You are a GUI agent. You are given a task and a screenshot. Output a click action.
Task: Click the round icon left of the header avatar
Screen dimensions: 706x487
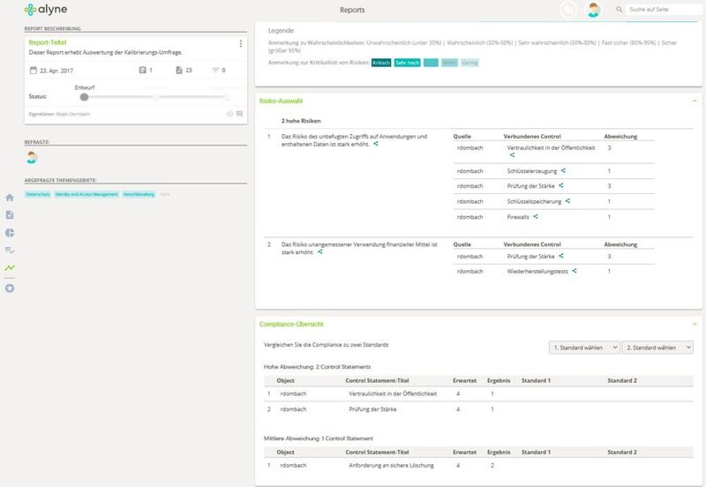[568, 10]
